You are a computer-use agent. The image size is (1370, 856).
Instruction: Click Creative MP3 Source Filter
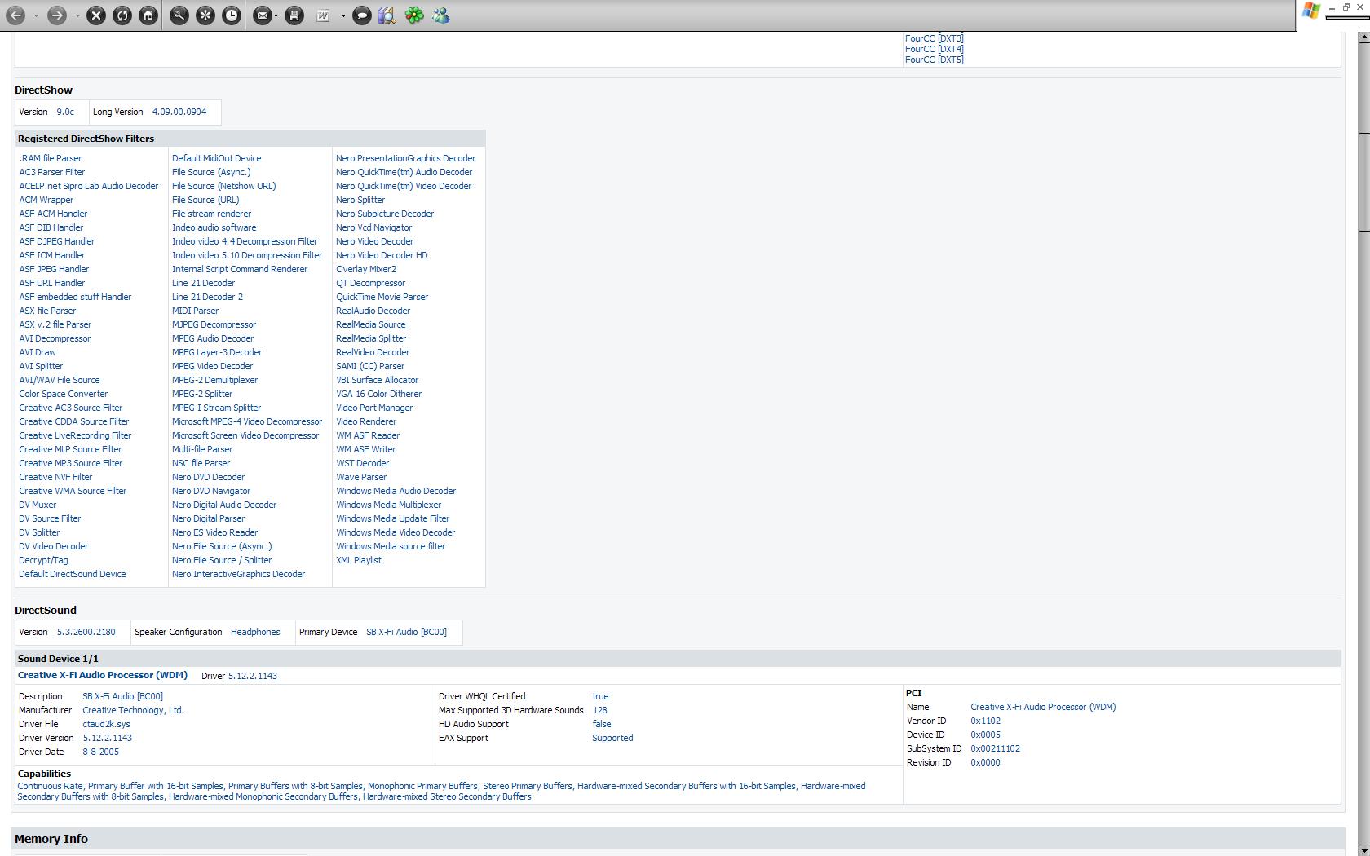click(x=71, y=463)
